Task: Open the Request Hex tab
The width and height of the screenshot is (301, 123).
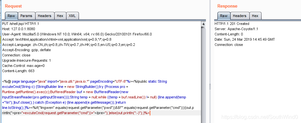Action: [60, 16]
